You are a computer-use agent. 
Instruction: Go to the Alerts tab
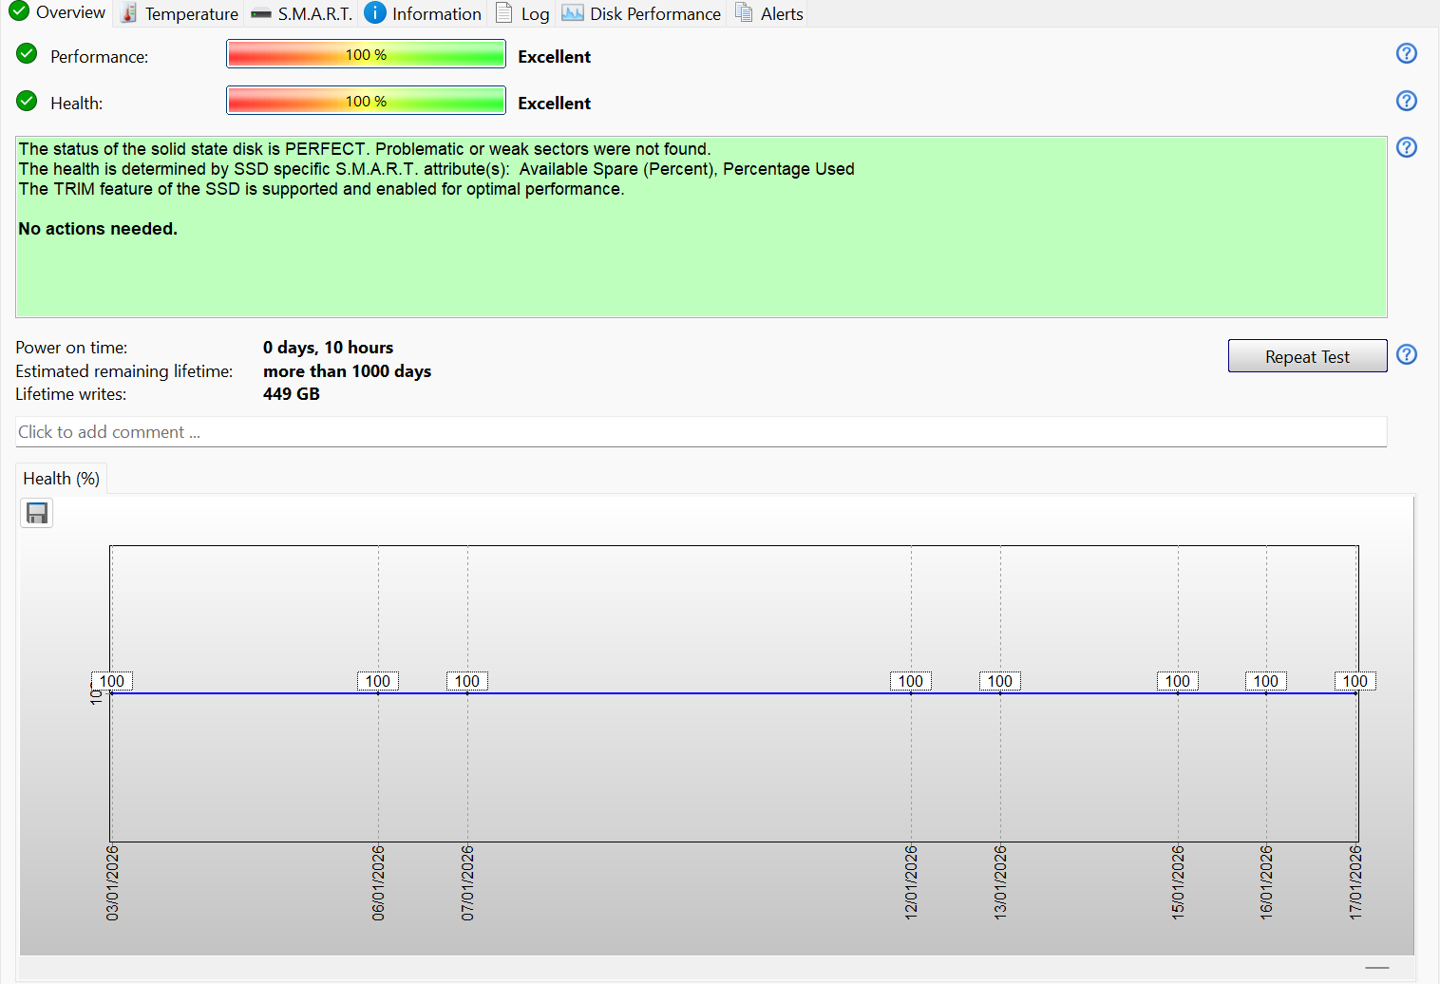click(x=769, y=13)
